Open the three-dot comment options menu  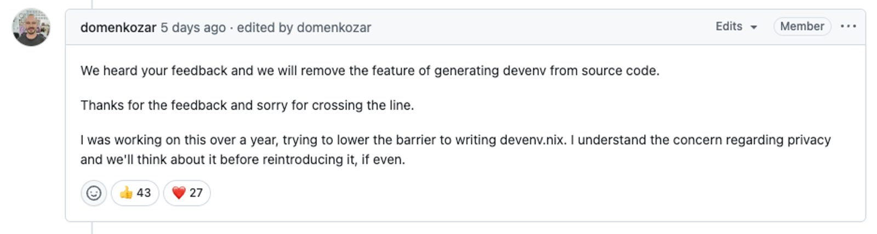coord(848,26)
